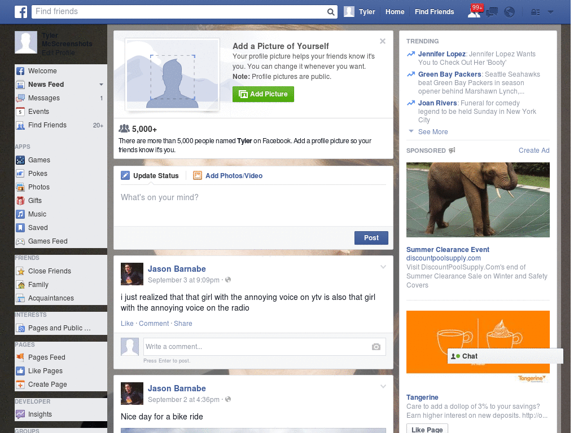Click the search magnifier icon

[331, 12]
